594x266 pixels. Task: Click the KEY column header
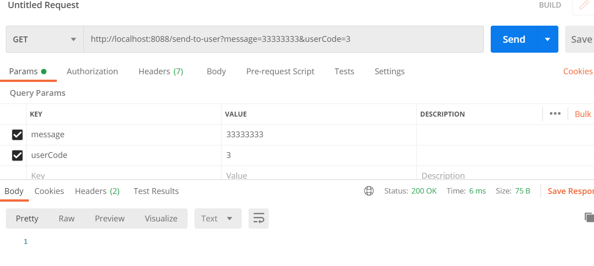pyautogui.click(x=36, y=114)
